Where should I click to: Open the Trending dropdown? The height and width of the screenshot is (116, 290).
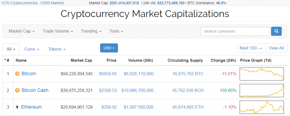[91, 31]
